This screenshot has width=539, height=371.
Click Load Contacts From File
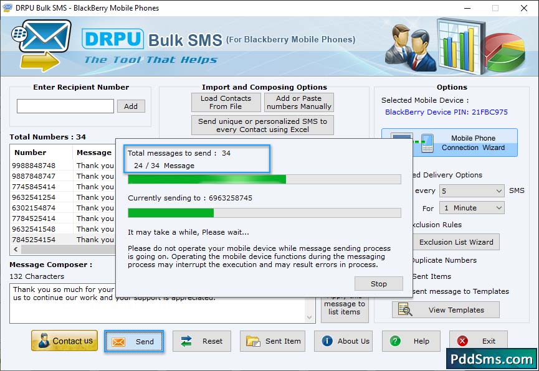(x=226, y=102)
